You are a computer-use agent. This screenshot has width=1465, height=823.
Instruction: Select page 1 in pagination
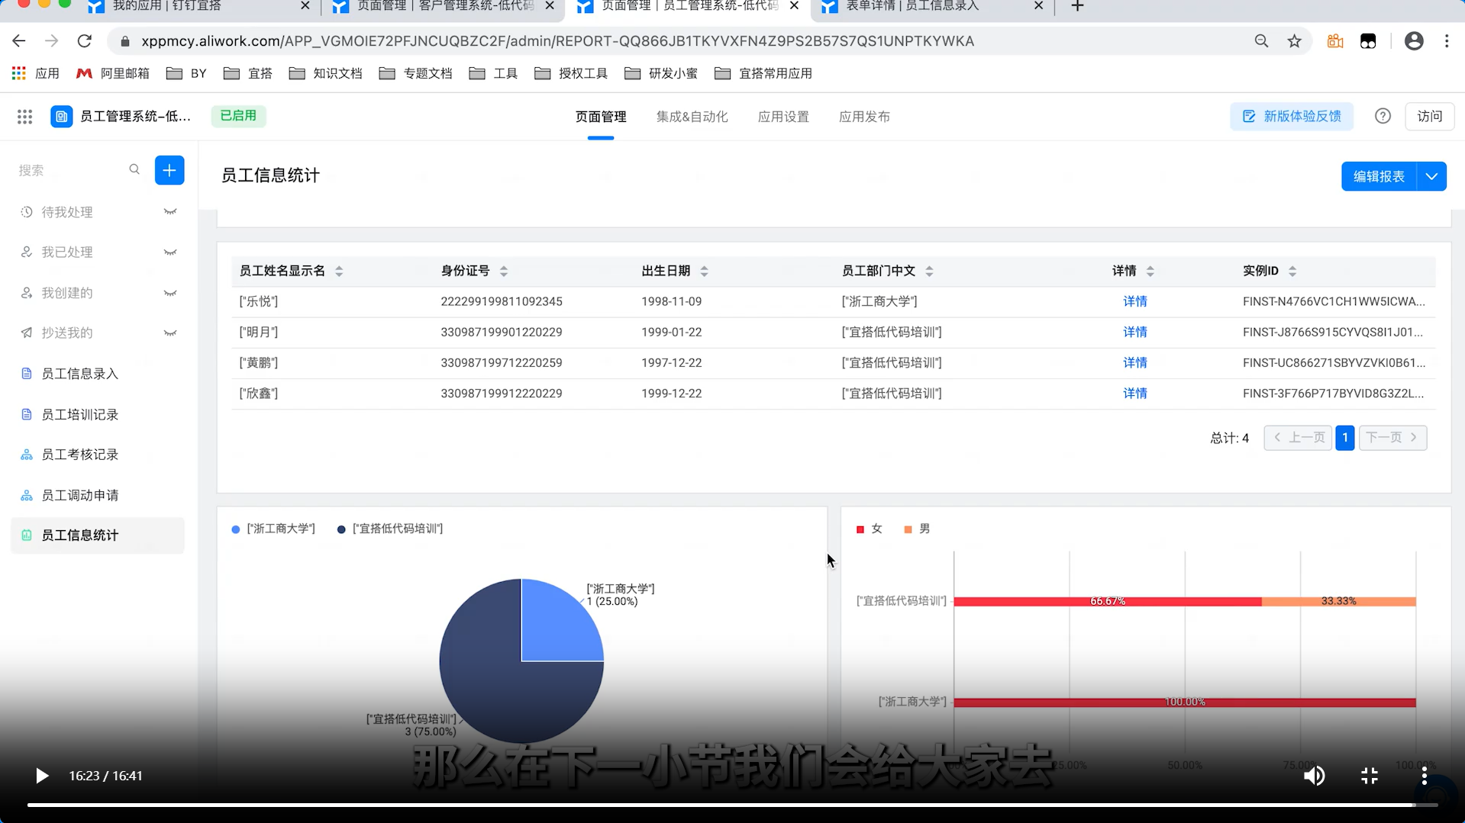pos(1344,438)
